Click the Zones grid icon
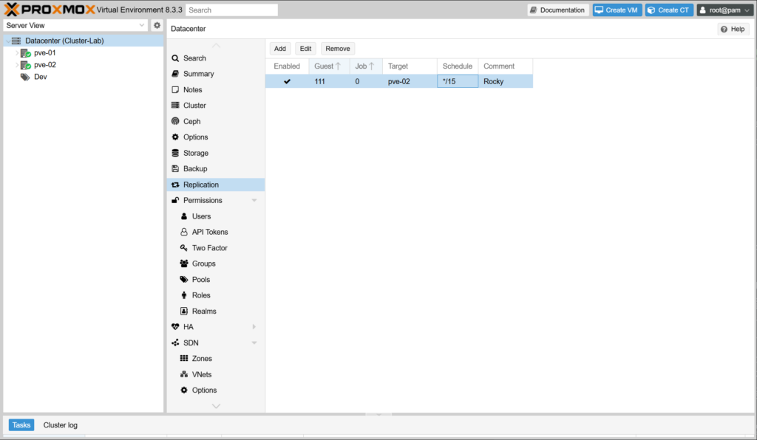 point(184,359)
